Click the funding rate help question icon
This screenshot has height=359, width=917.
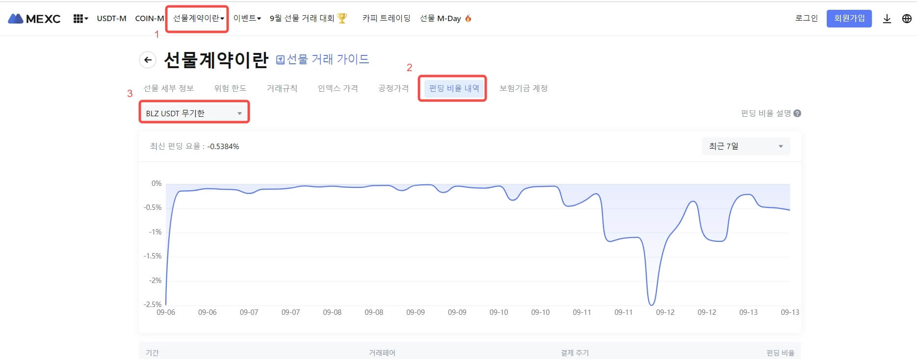click(x=797, y=113)
